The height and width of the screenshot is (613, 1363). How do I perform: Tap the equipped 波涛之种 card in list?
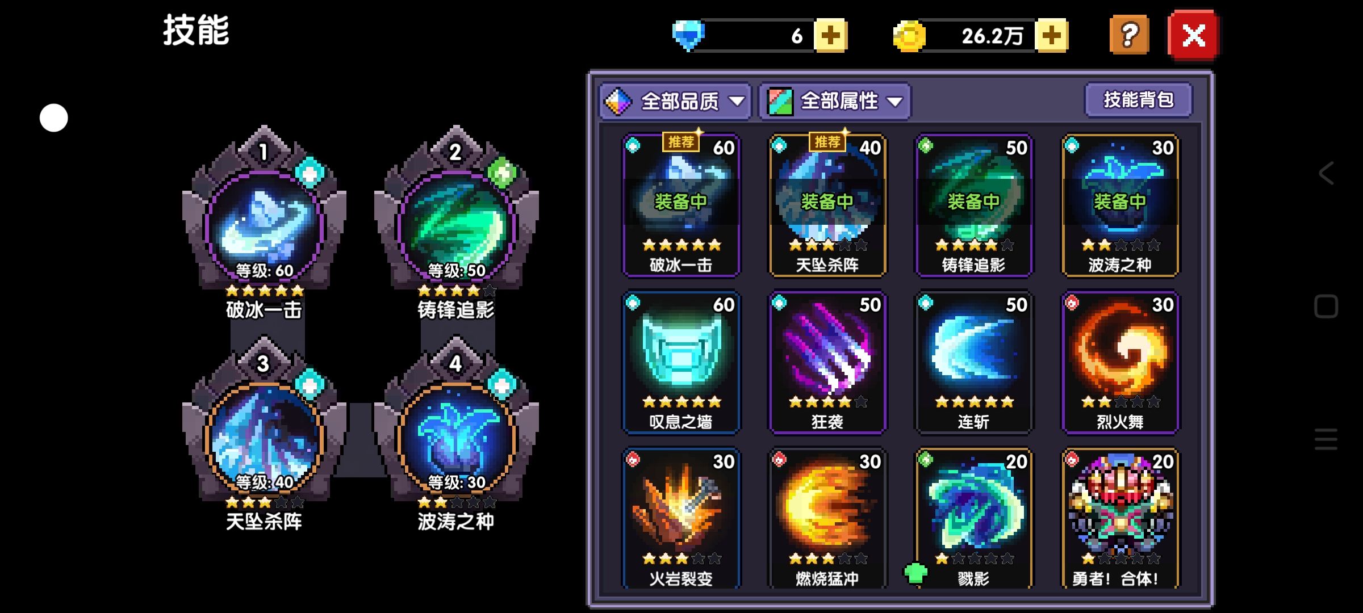[x=1120, y=205]
